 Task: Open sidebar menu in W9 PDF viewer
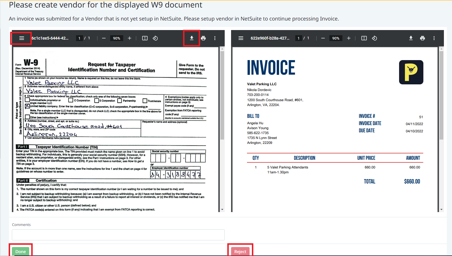(21, 38)
